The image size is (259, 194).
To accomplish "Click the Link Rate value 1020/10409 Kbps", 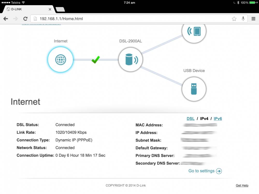I will pyautogui.click(x=71, y=132).
